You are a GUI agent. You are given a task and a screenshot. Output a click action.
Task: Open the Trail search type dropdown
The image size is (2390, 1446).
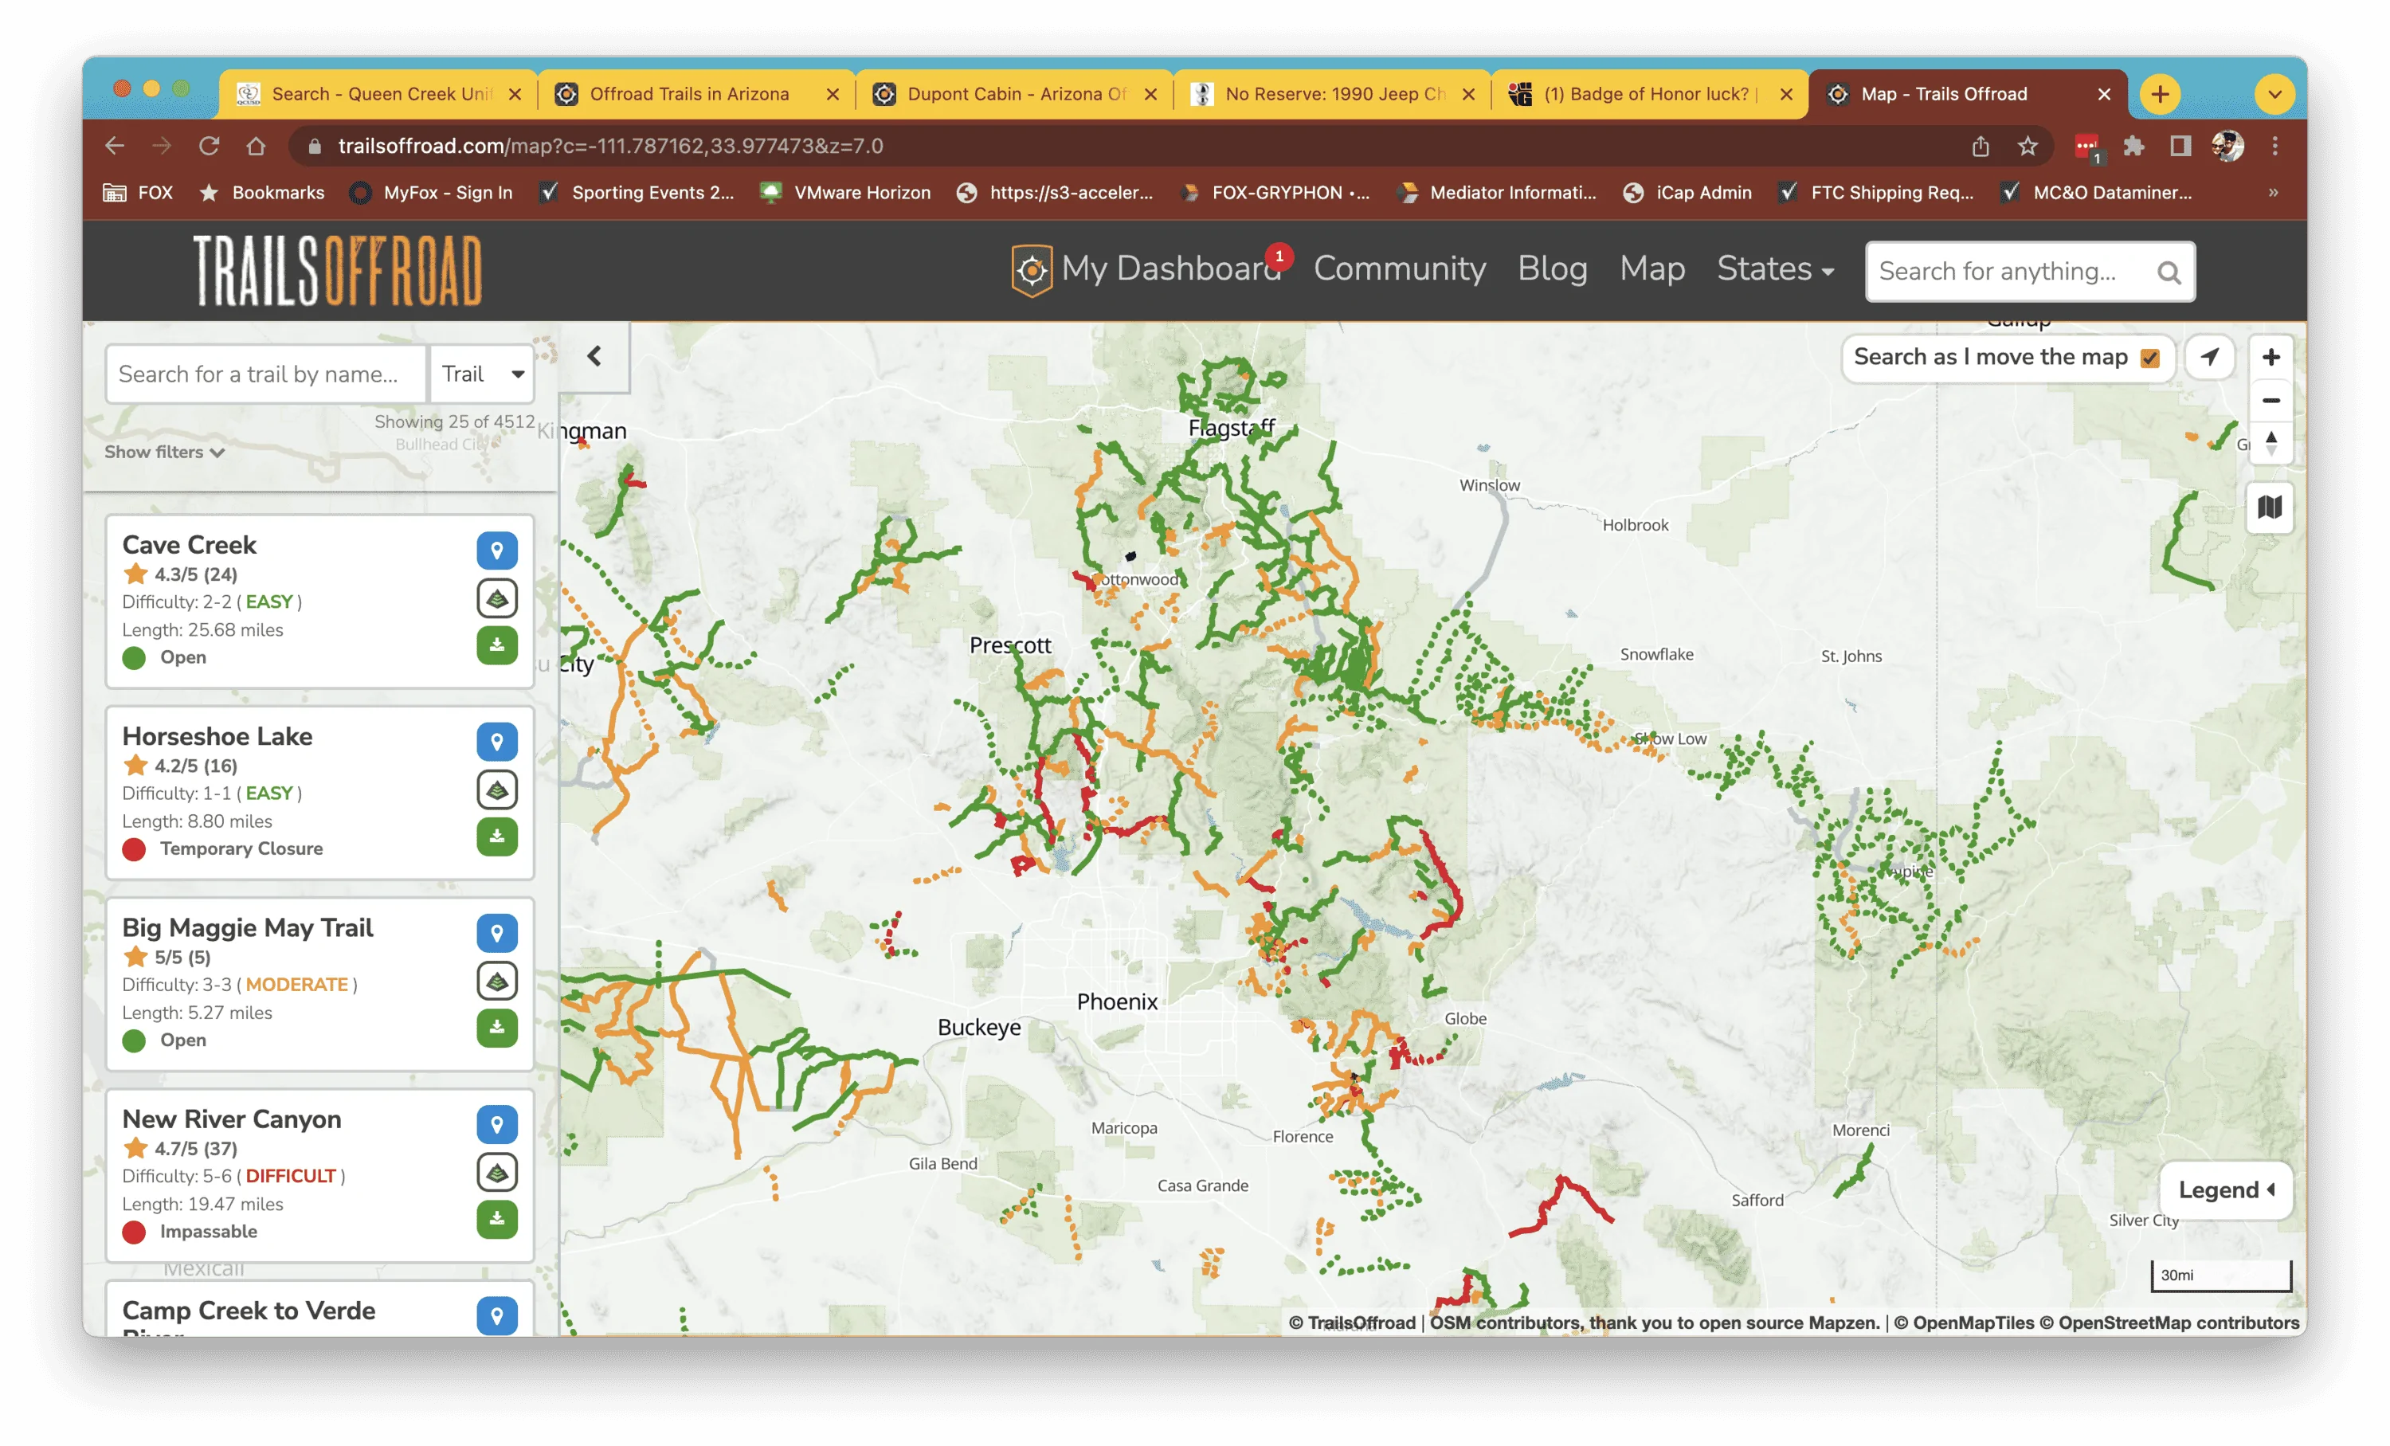tap(482, 374)
